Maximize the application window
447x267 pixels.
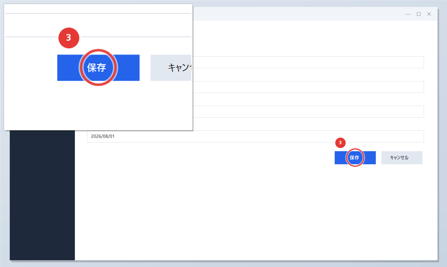coord(419,14)
